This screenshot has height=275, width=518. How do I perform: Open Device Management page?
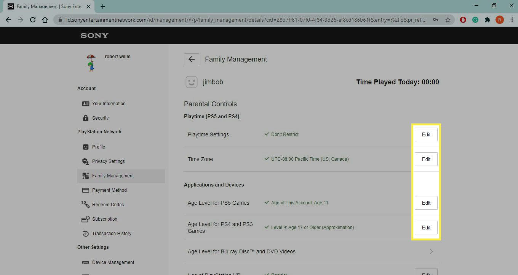113,262
